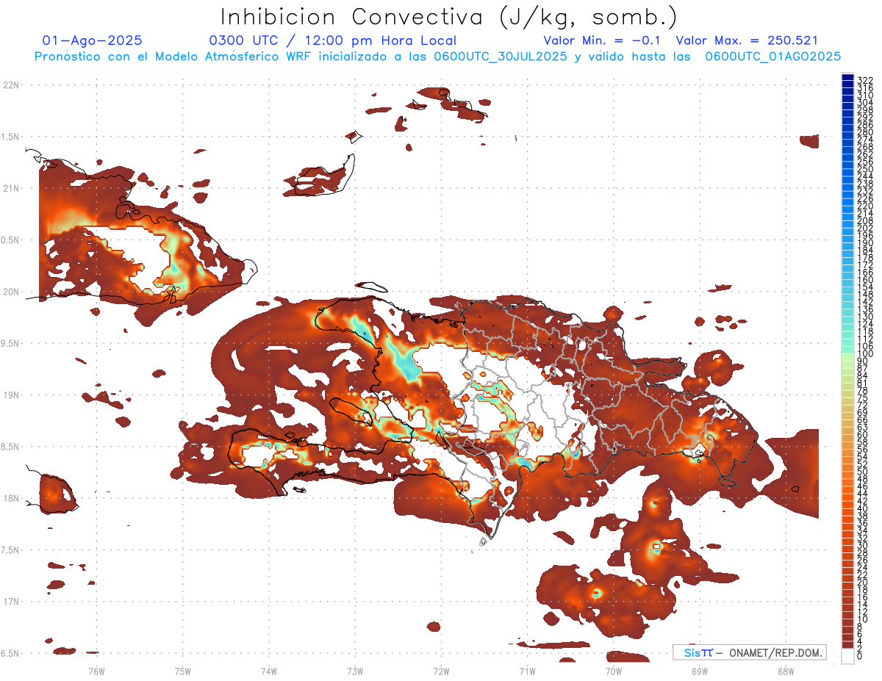Click the 70W longitude axis label
The image size is (882, 681).
tap(614, 670)
